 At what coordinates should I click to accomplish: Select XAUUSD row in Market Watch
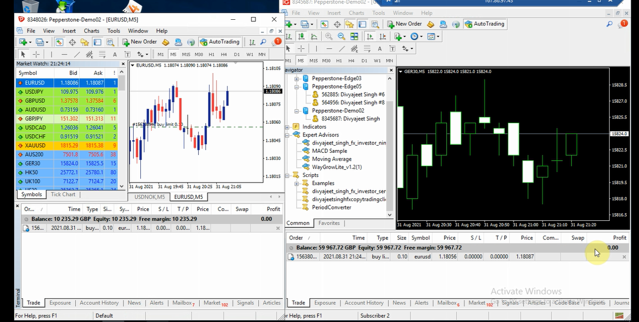(x=35, y=146)
